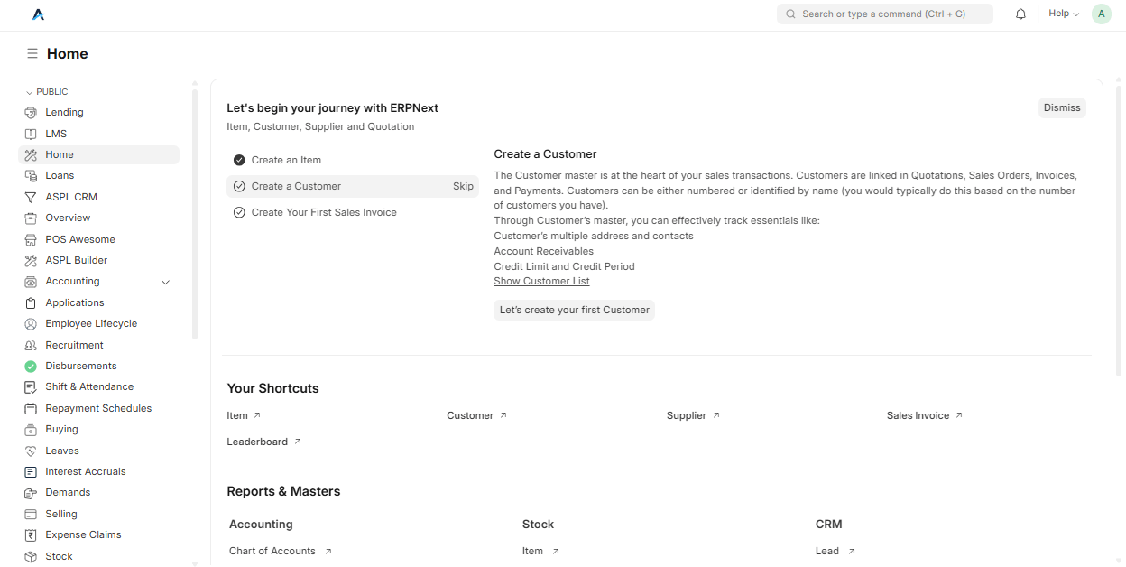Click Let's create your first Customer button

point(574,310)
